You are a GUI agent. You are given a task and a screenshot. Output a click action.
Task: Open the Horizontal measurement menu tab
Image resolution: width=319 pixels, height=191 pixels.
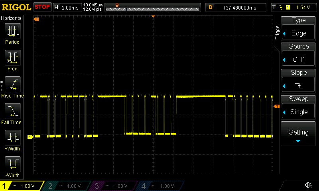pos(12,18)
